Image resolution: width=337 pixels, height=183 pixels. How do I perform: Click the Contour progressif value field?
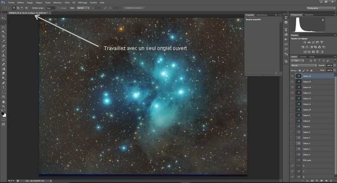pyautogui.click(x=51, y=8)
